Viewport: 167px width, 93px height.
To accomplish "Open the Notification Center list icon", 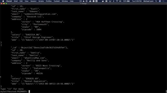I will pyautogui.click(x=164, y=1).
